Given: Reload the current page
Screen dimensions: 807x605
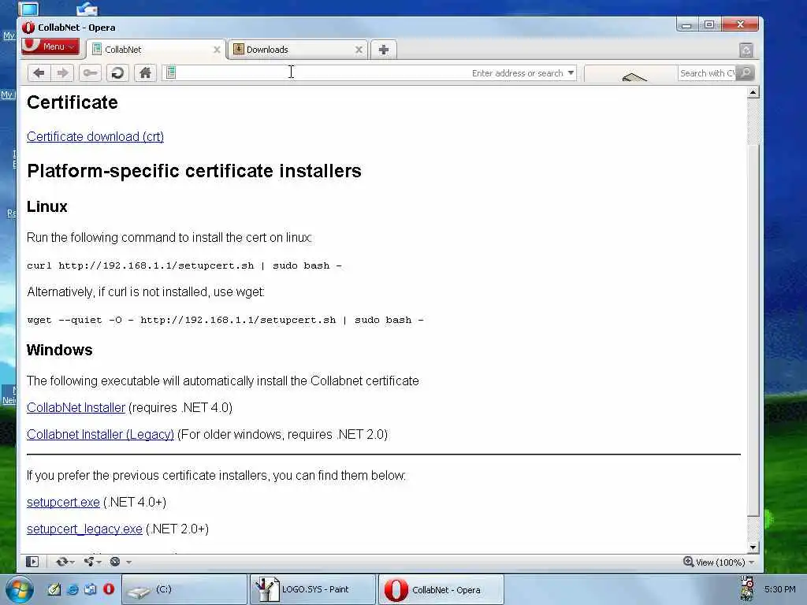Looking at the screenshot, I should pyautogui.click(x=117, y=73).
